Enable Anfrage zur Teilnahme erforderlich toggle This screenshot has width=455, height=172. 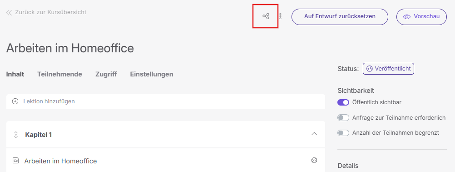point(343,118)
